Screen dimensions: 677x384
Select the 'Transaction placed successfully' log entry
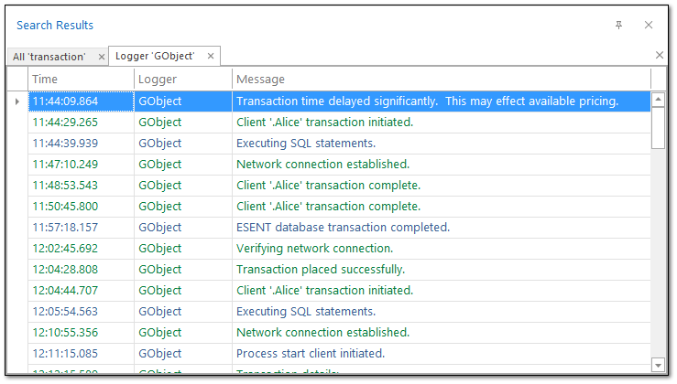point(321,270)
